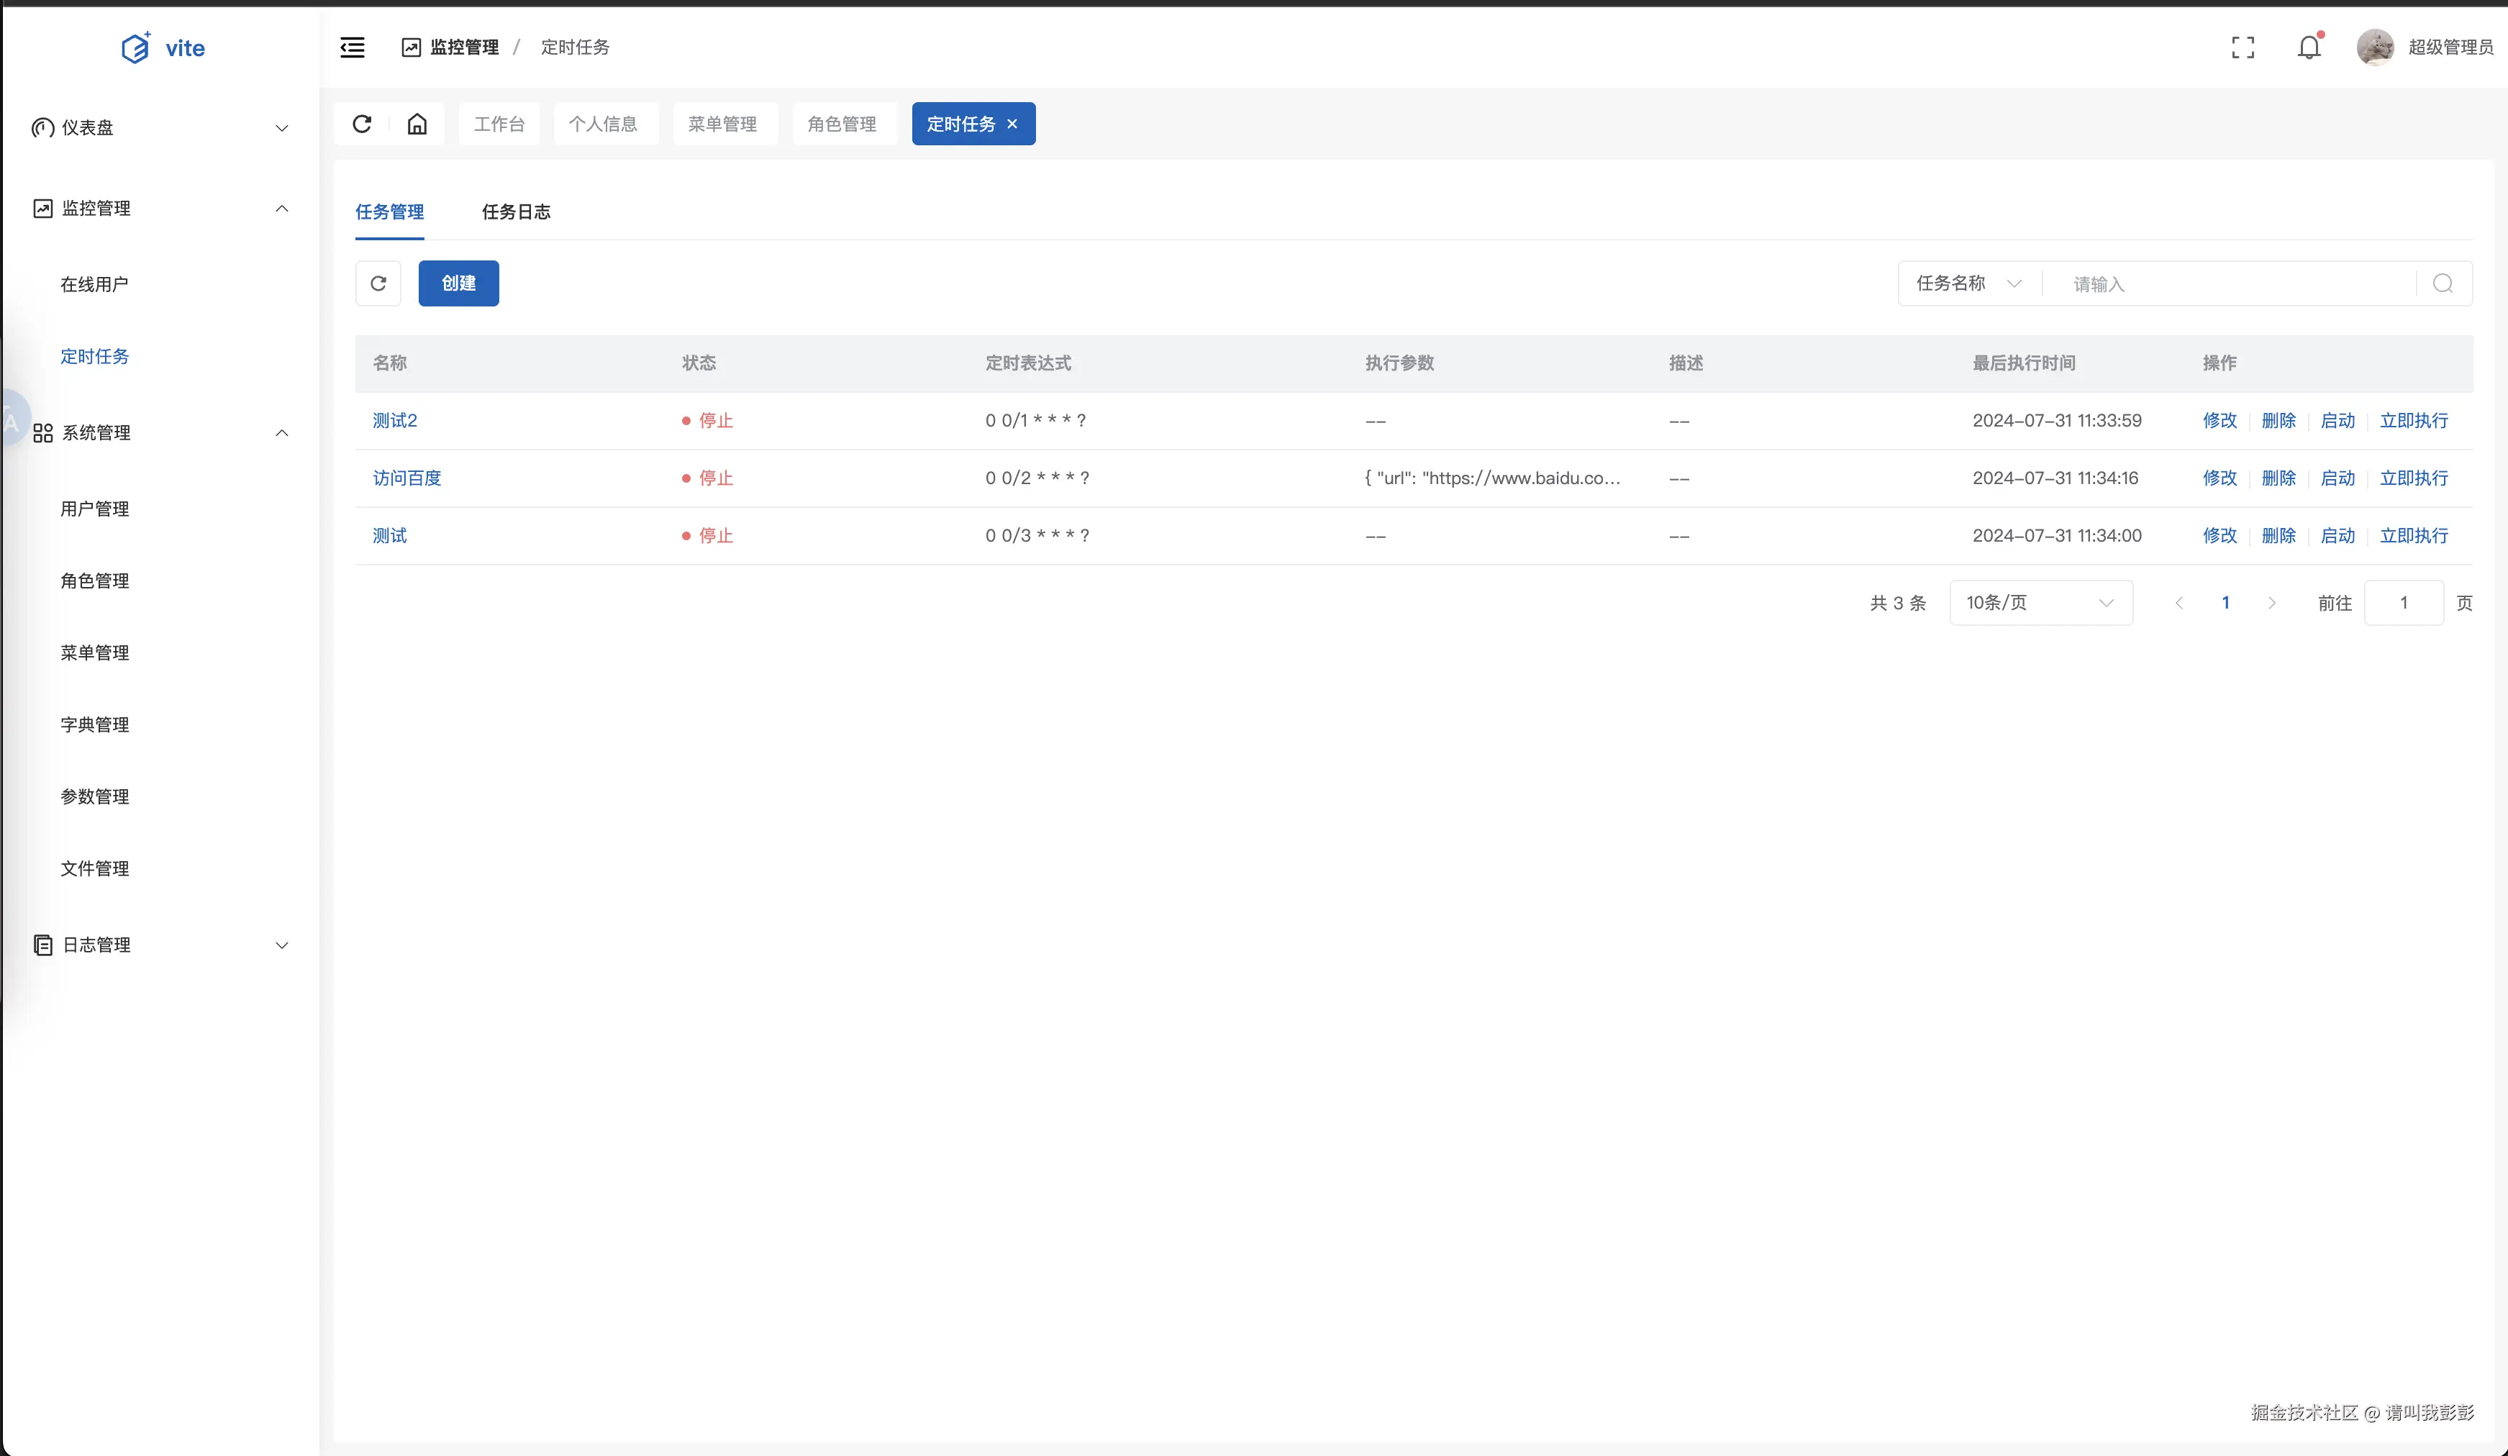Image resolution: width=2508 pixels, height=1456 pixels.
Task: Click 启动 for the 测试2 task
Action: tap(2337, 421)
